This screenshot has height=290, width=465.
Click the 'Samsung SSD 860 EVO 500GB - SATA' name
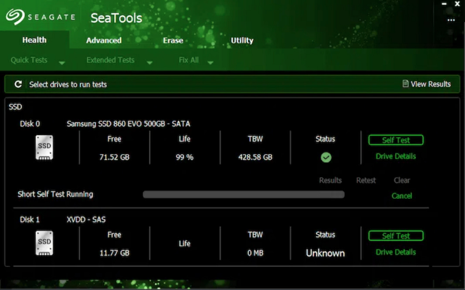129,123
